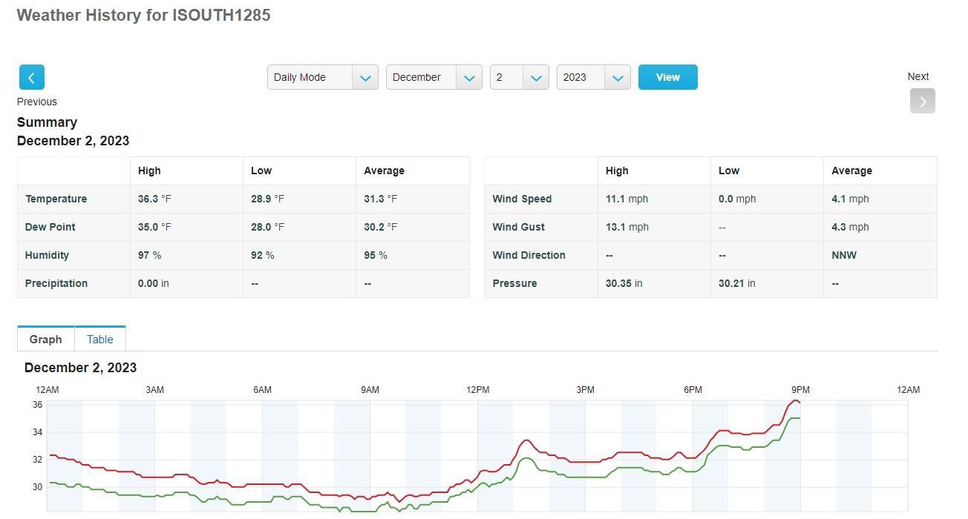This screenshot has width=968, height=519.
Task: Click the 12PM label on the graph axis
Action: (x=477, y=390)
